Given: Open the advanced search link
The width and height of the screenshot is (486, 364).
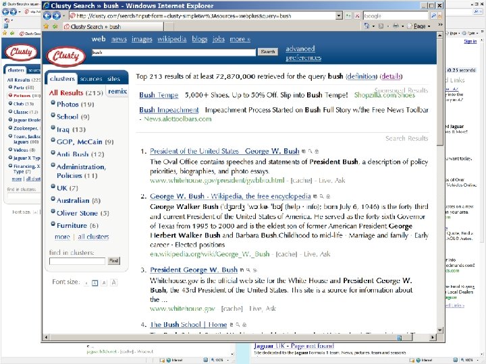Looking at the screenshot, I should click(300, 49).
